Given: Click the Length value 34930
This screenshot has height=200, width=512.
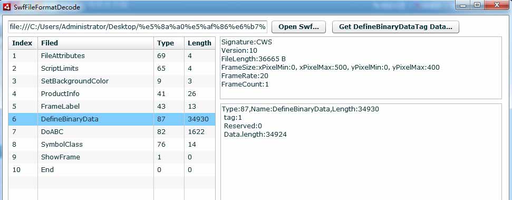Looking at the screenshot, I should 198,119.
